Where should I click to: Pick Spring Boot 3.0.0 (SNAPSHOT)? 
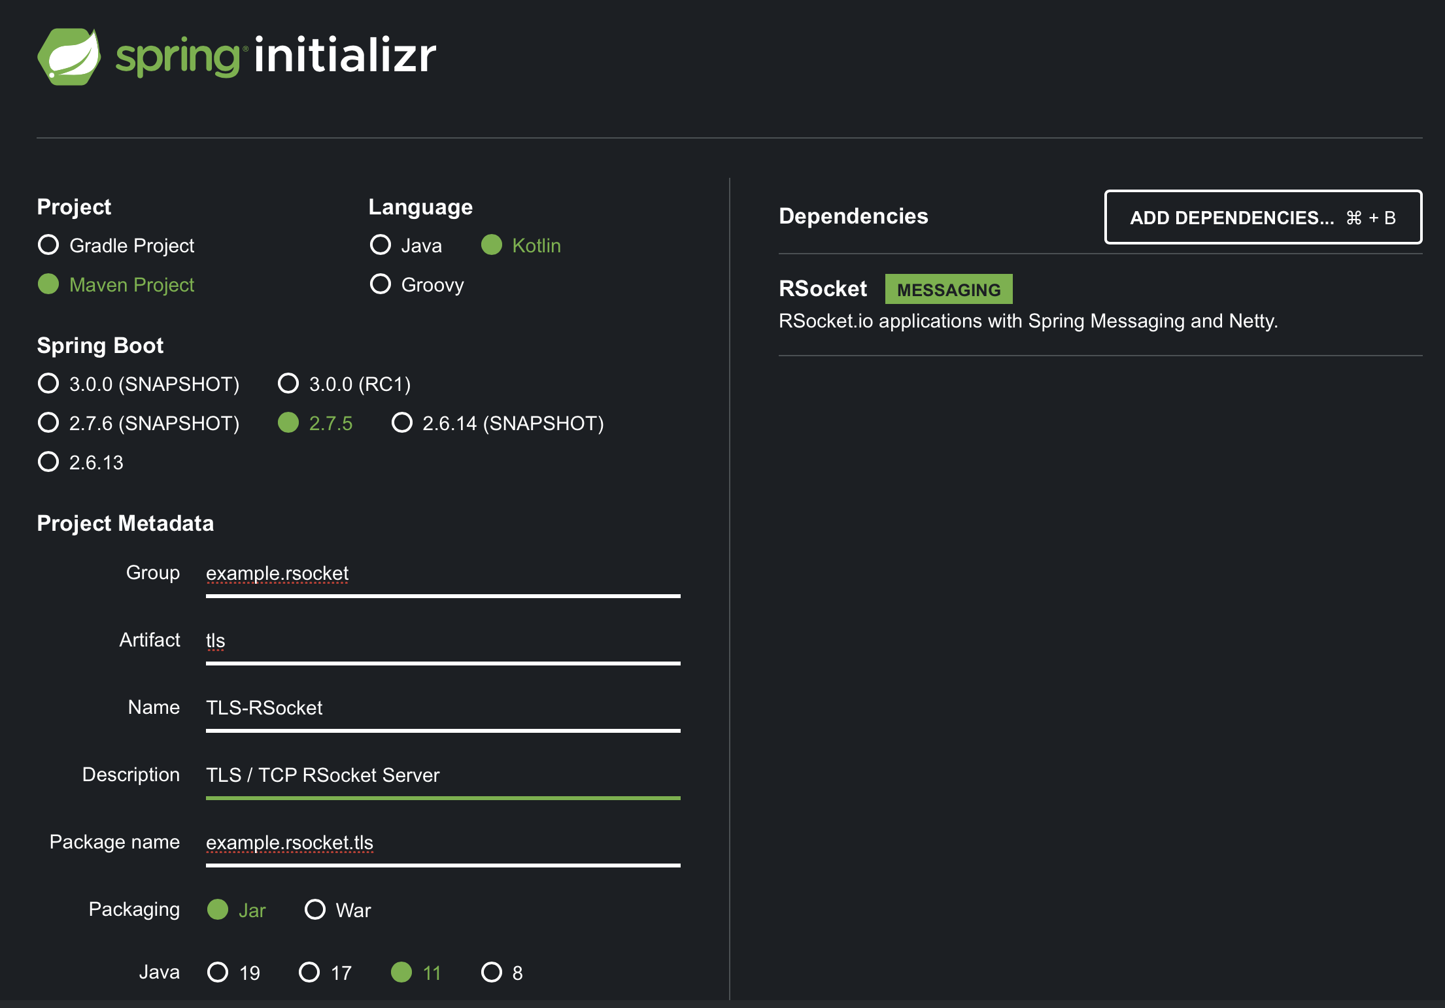48,384
